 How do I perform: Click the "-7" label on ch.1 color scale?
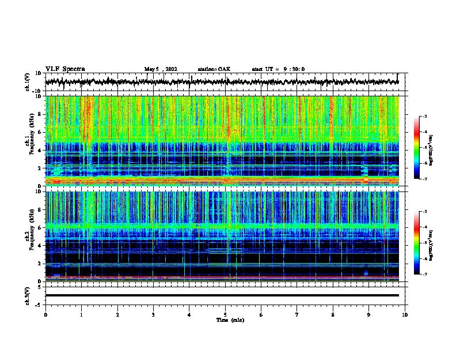(x=425, y=179)
